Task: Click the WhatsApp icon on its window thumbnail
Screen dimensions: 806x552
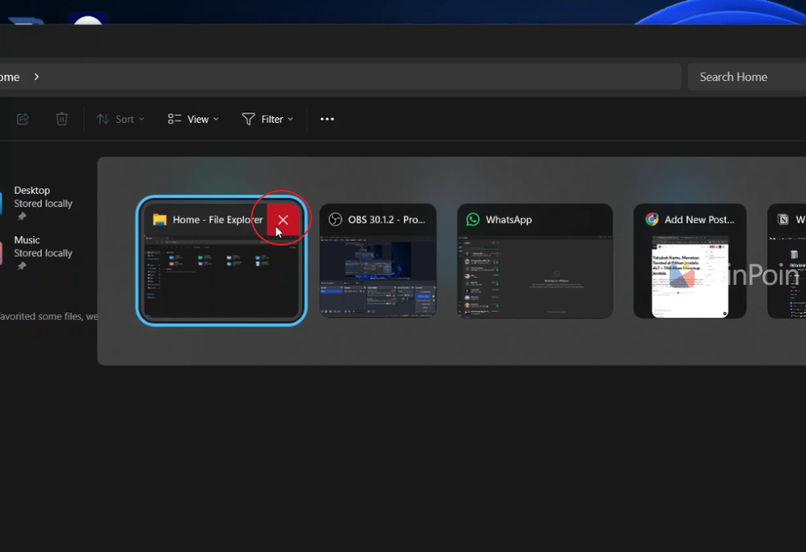Action: tap(472, 219)
